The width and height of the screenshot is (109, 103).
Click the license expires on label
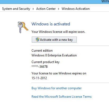point(59,73)
